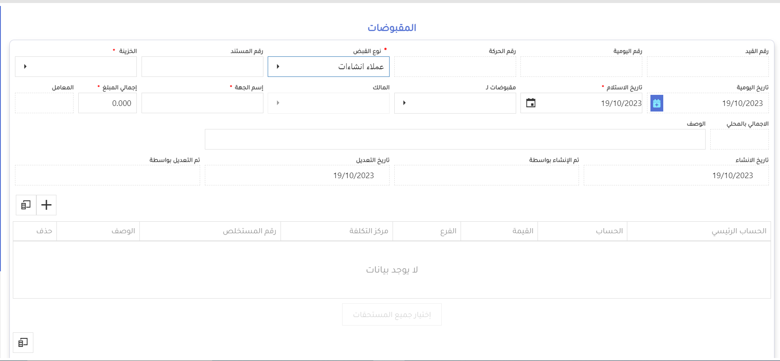Viewport: 780px width, 361px height.
Task: Click the إجمالي المبلغ amount field
Action: (107, 103)
